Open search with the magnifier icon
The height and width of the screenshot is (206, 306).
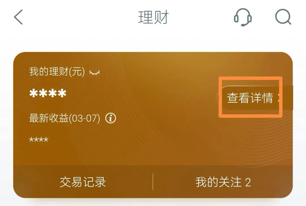(283, 17)
